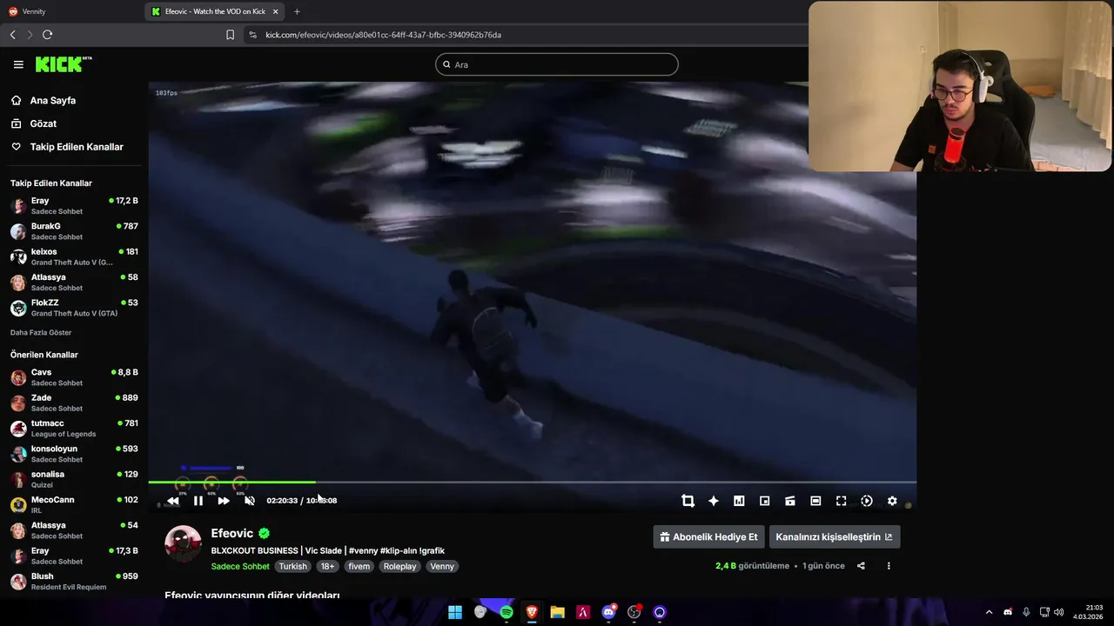The image size is (1114, 626).
Task: Click the Efeovic channel name
Action: click(x=232, y=533)
